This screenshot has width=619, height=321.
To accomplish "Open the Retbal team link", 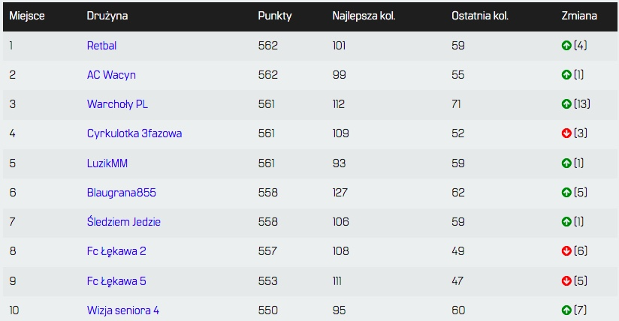I will 101,46.
